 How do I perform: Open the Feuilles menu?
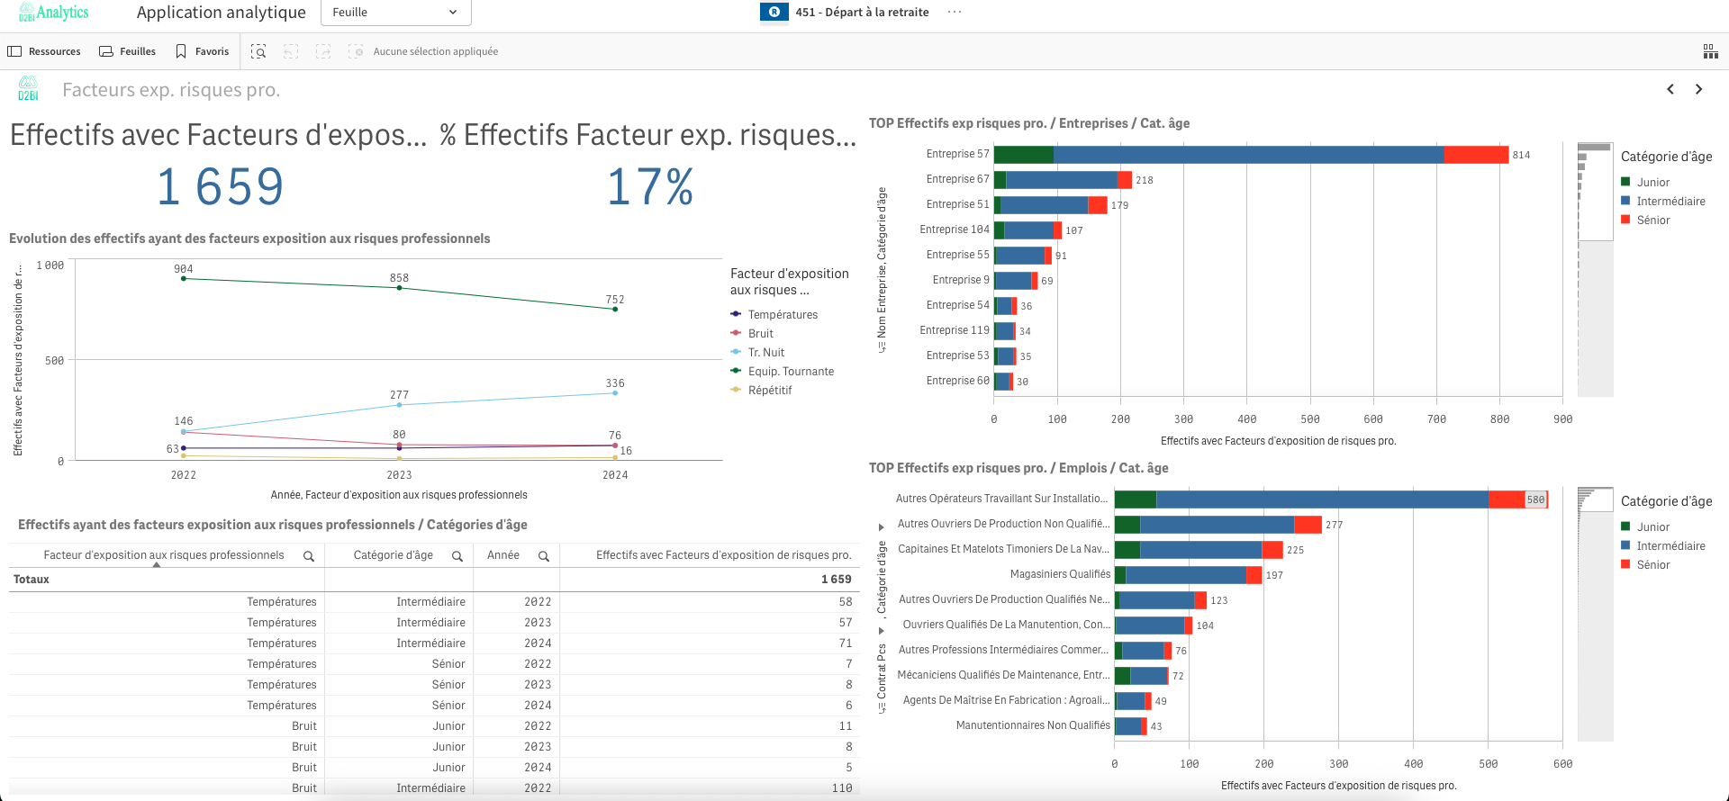click(x=127, y=51)
